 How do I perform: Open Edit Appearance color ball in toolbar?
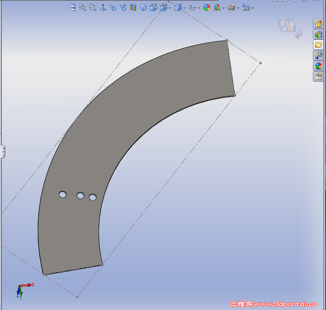tap(206, 8)
